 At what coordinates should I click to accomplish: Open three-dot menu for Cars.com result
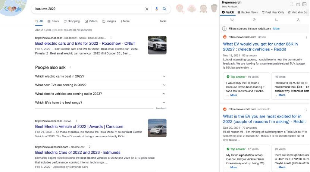coord(76,121)
